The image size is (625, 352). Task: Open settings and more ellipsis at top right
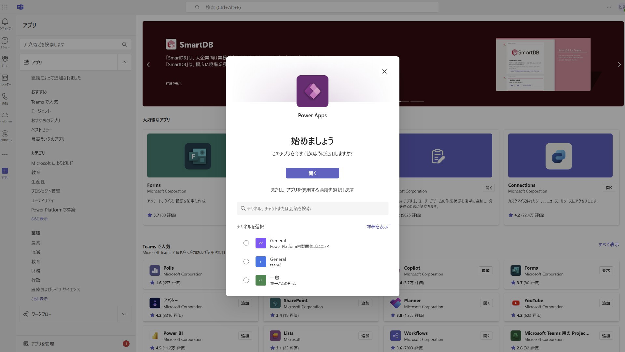pyautogui.click(x=609, y=7)
